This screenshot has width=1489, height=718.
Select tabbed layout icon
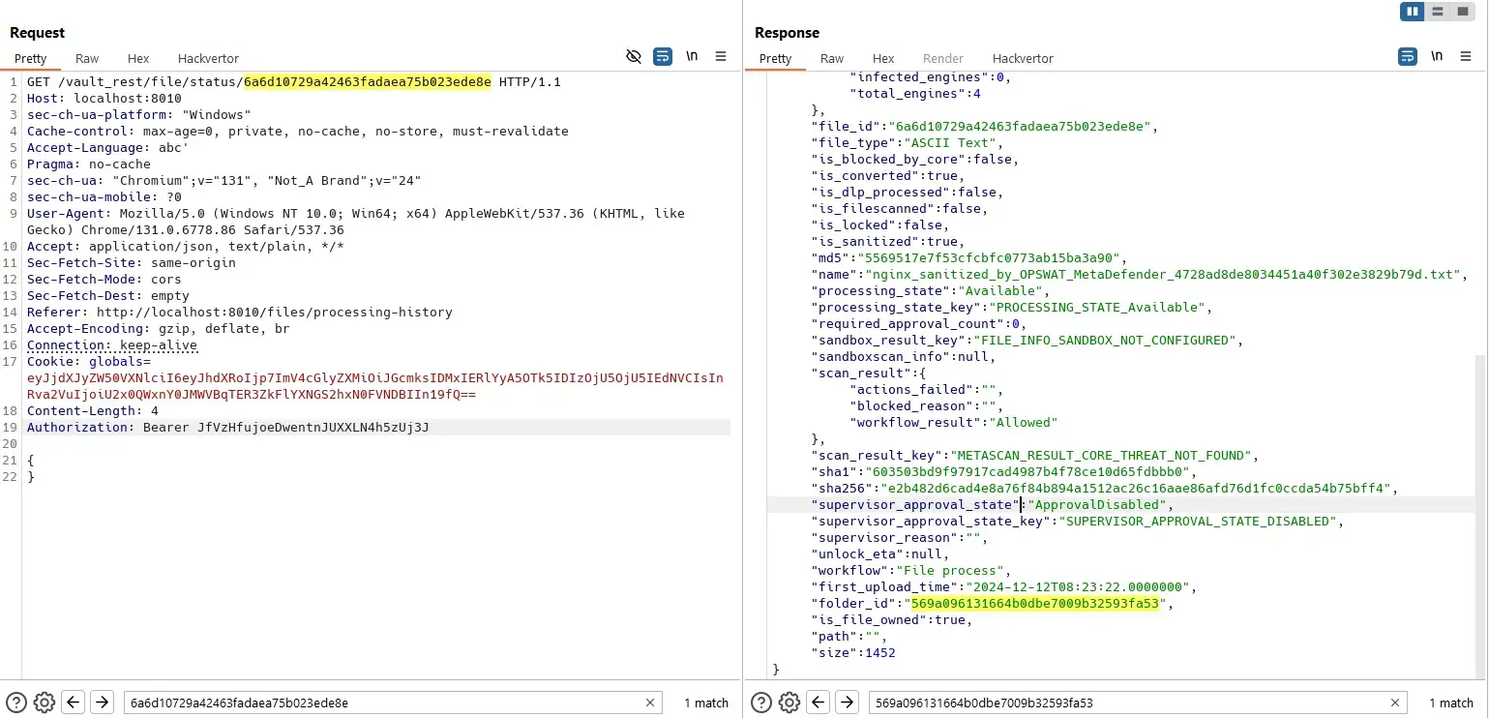coord(1463,12)
